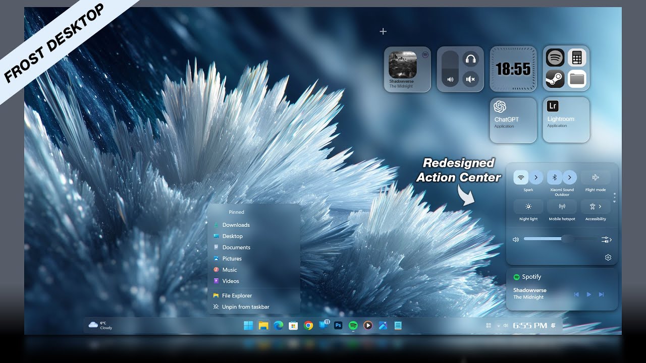Launch Google Chrome from the taskbar
Viewport: 646px width, 363px height.
click(308, 326)
